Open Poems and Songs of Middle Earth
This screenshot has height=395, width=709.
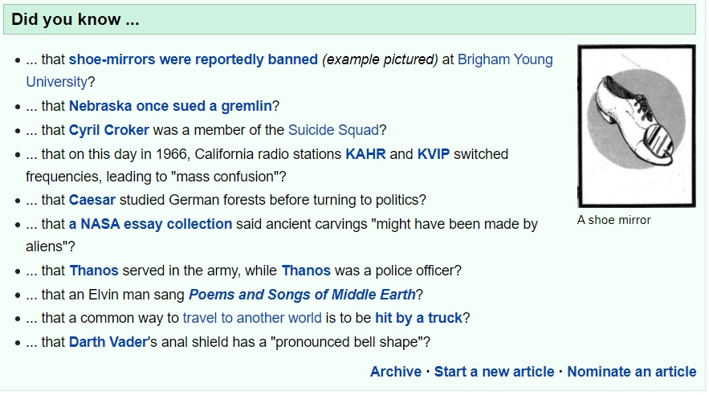click(x=301, y=294)
